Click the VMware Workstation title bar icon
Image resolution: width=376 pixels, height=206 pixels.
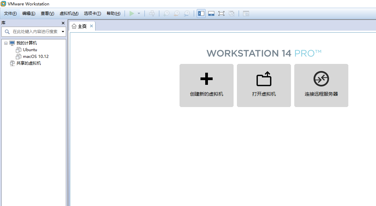tap(3, 4)
